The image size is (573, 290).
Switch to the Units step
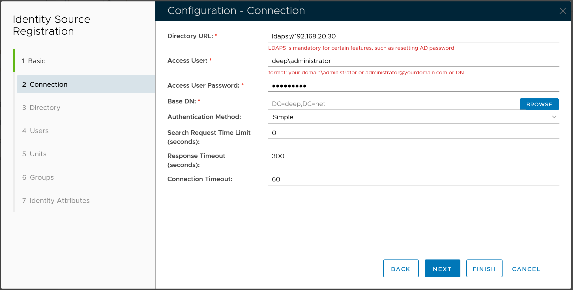pos(38,154)
